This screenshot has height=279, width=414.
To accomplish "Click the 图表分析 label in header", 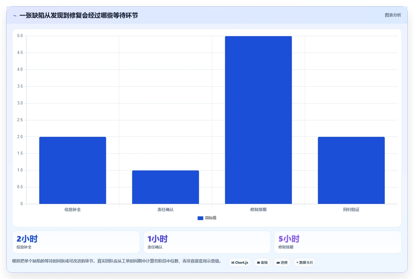I will point(393,15).
